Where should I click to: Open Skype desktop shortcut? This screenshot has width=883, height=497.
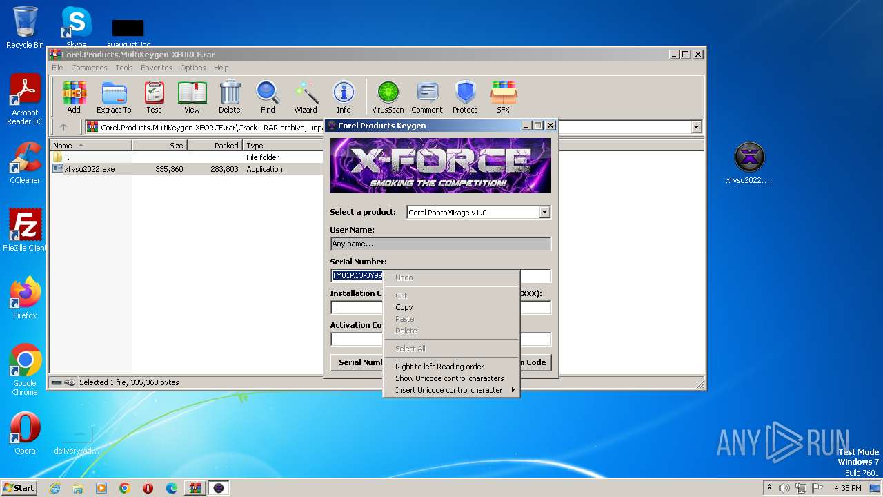(76, 28)
